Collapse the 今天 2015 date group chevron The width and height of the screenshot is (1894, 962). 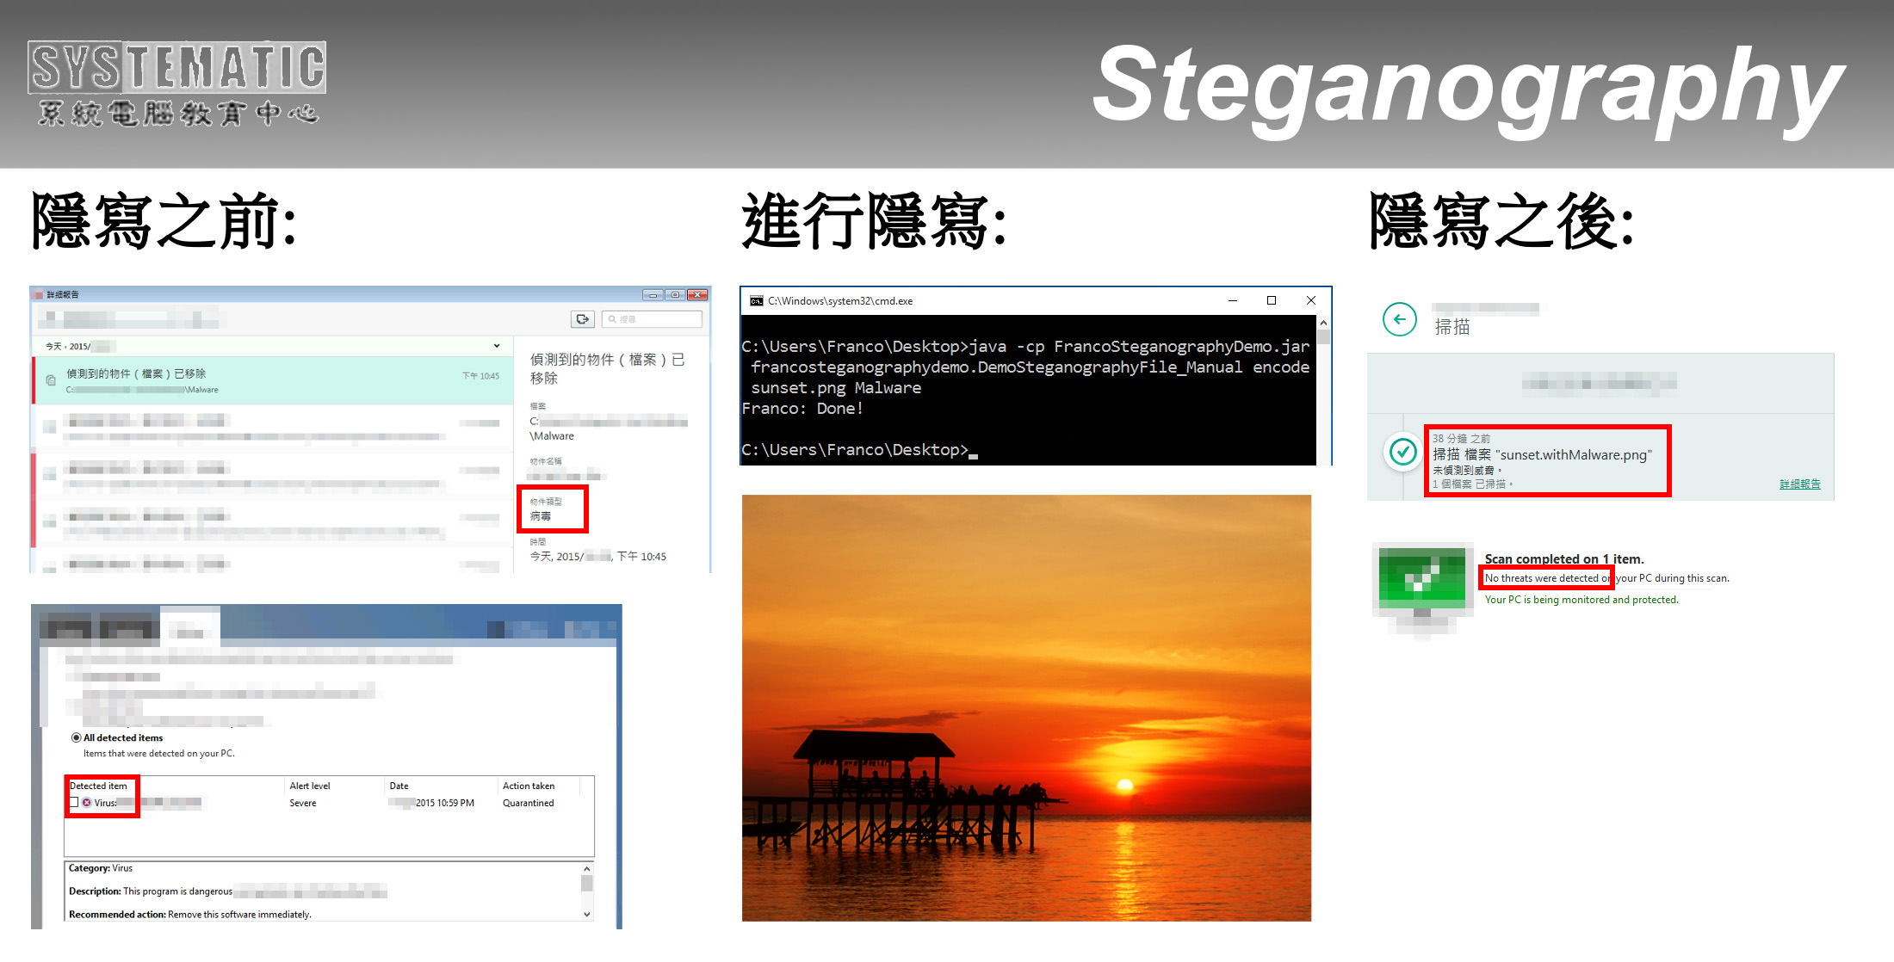pos(497,346)
